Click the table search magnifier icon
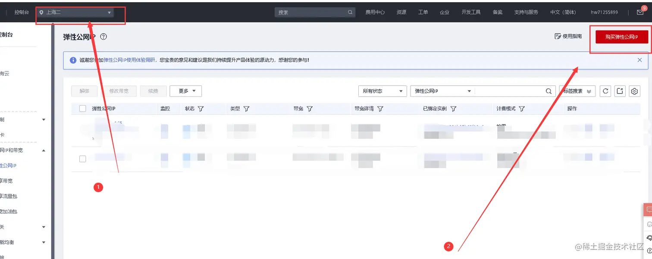This screenshot has width=652, height=259. point(549,91)
